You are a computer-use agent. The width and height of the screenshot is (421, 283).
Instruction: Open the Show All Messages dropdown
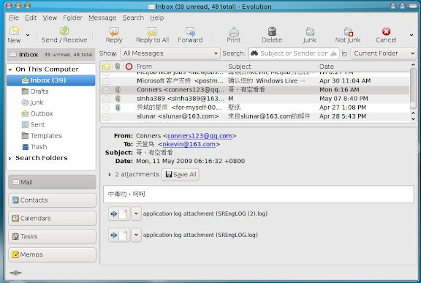tap(170, 53)
